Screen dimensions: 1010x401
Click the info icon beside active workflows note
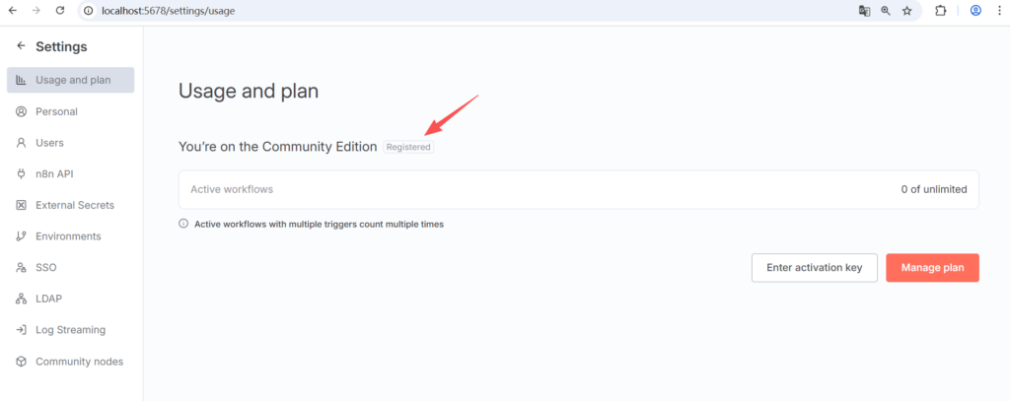(183, 224)
